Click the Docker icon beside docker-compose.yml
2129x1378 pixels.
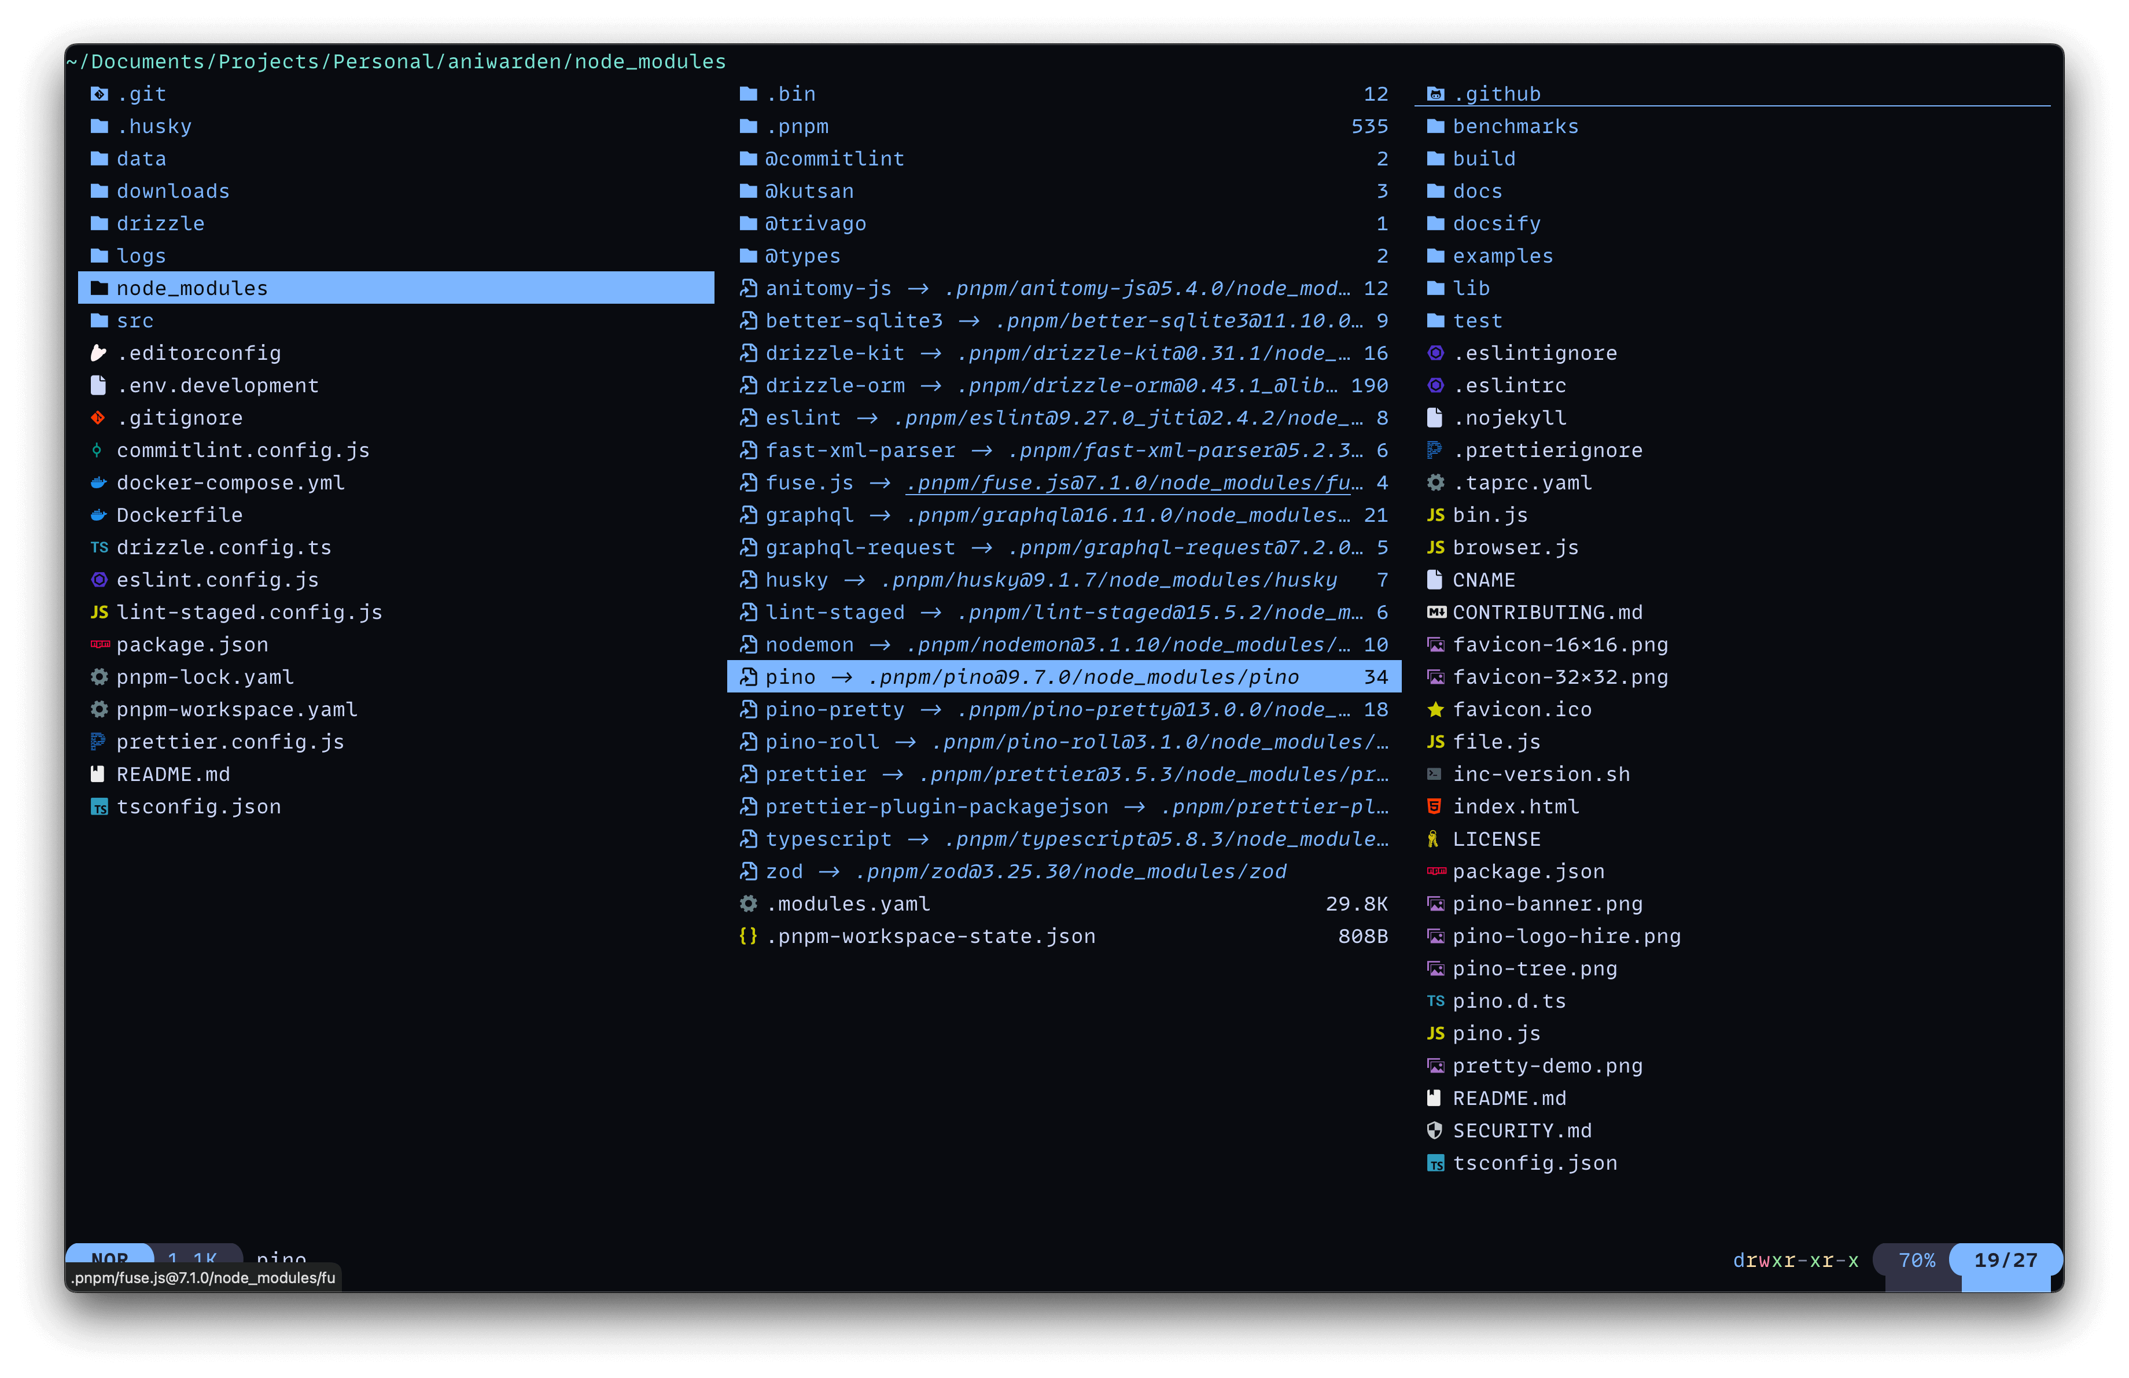(x=100, y=483)
